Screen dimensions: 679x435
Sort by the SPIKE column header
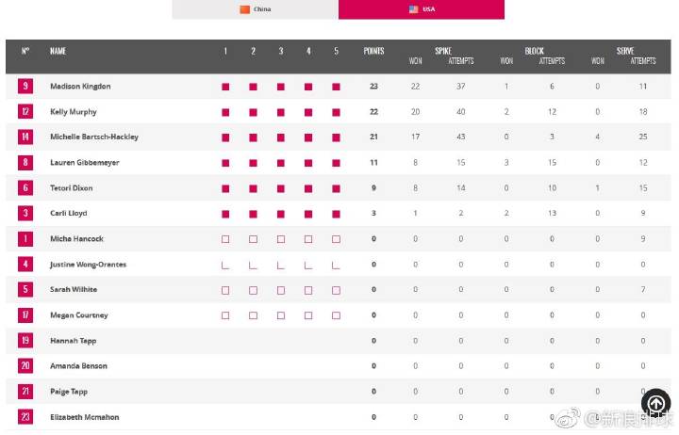(442, 51)
